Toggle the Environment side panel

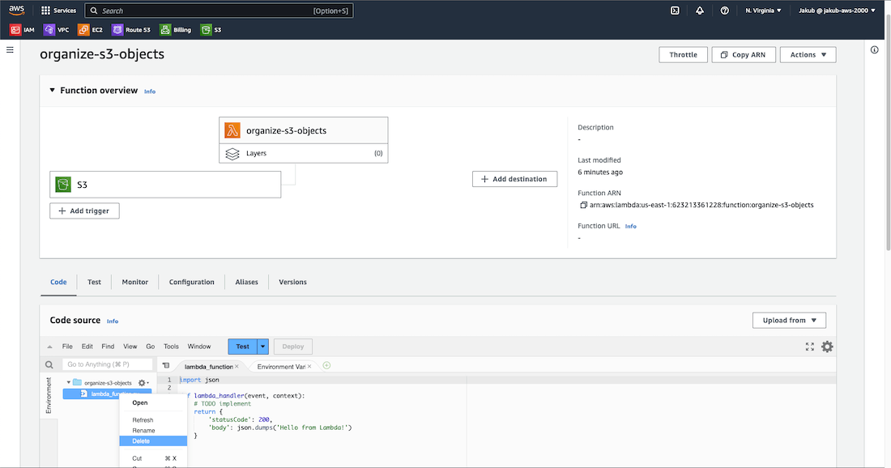click(x=49, y=395)
